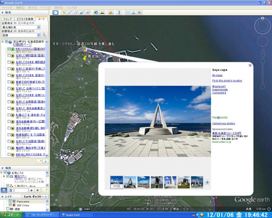Check the route step with 進行 500 m
Screen dimensions: 272x218
click(x=9, y=56)
